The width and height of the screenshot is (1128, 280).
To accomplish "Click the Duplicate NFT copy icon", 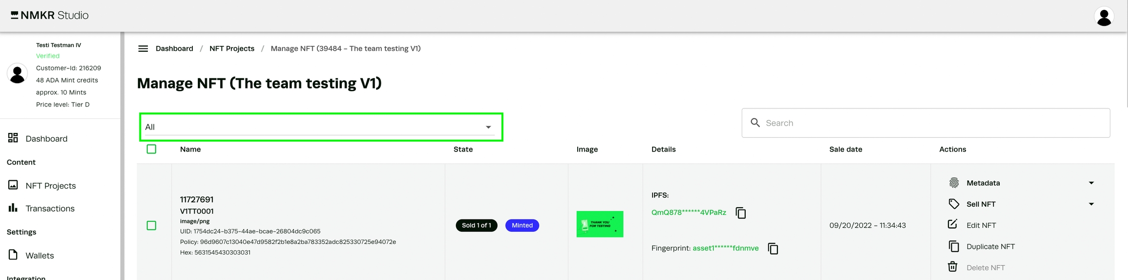I will coord(953,246).
